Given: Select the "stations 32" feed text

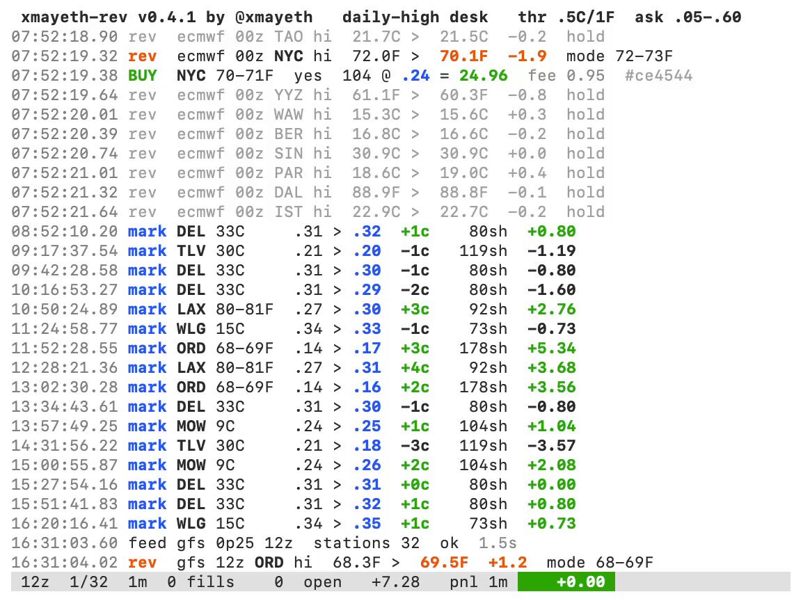Looking at the screenshot, I should click(x=366, y=543).
